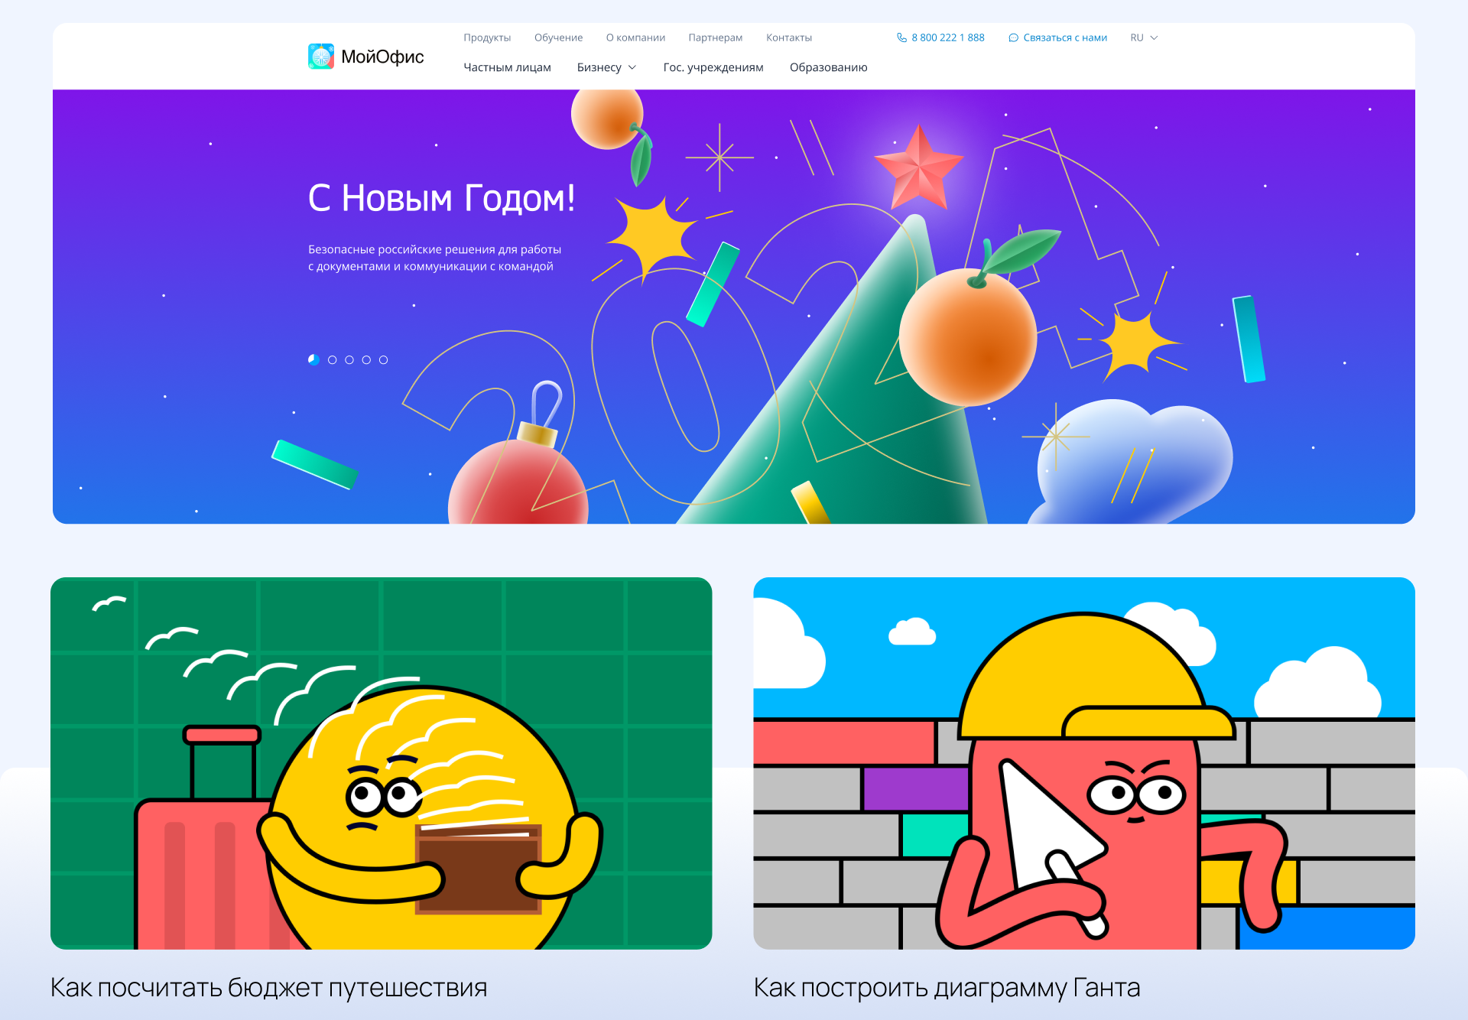Viewport: 1468px width, 1020px height.
Task: Select the Образованию tab
Action: point(829,67)
